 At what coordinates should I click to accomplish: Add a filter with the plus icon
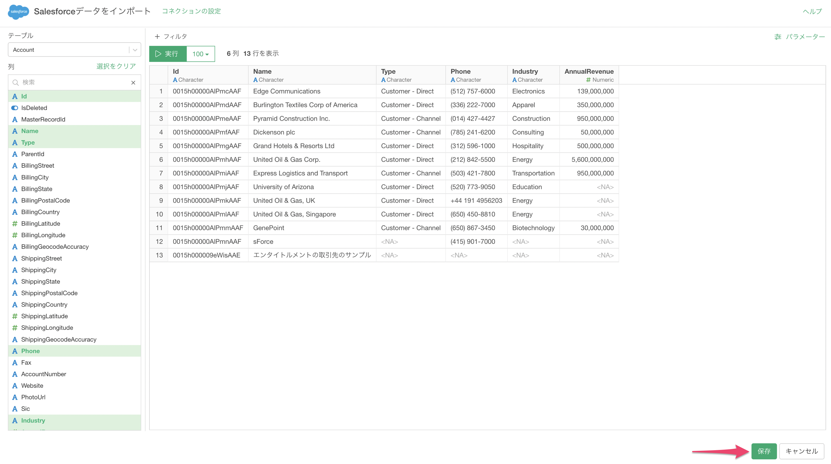[x=157, y=36]
